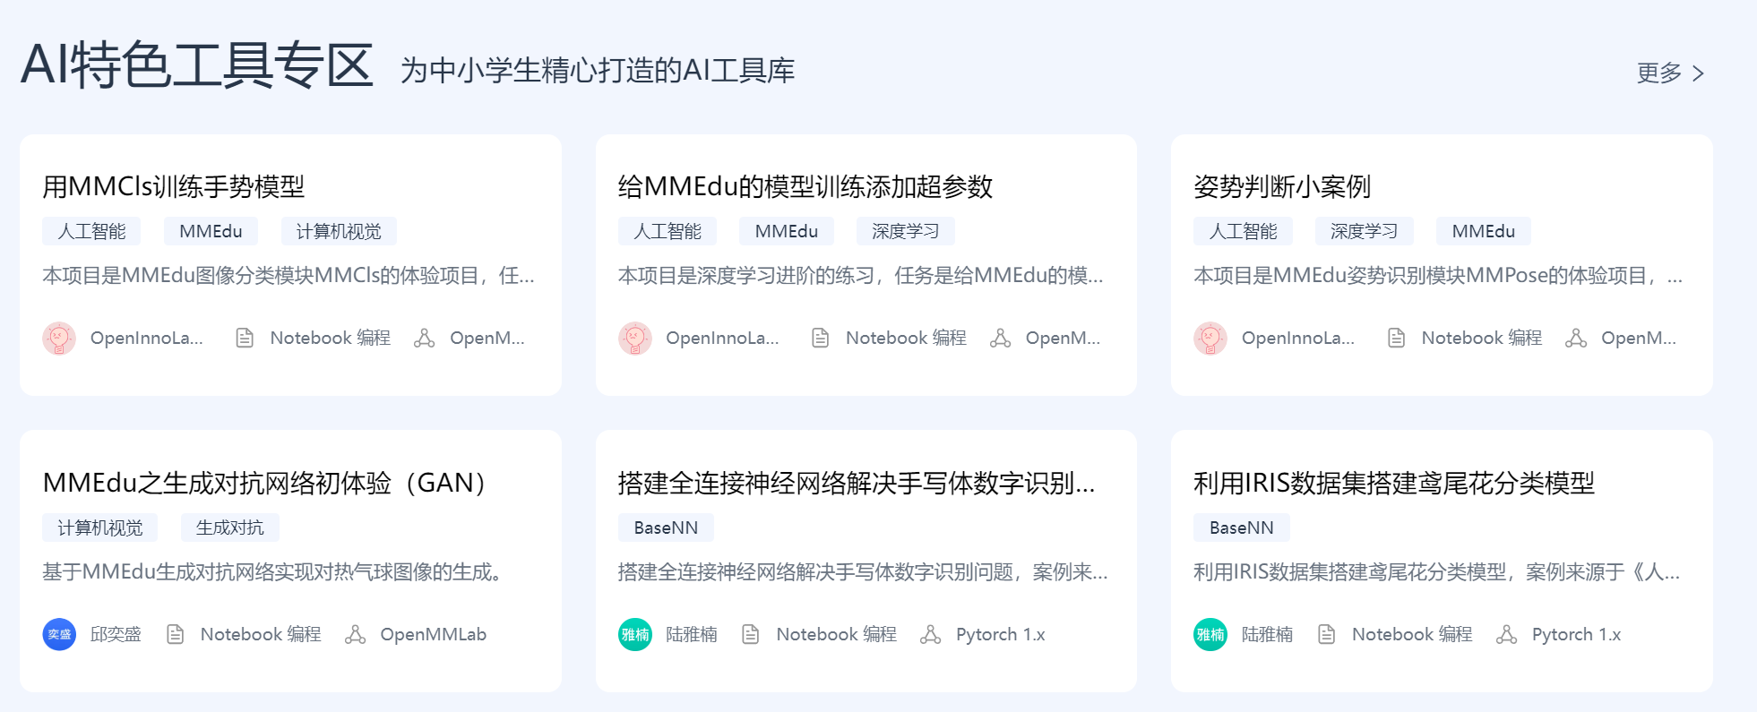
Task: Open MMEdu之生成对抗网络初体验 (GAN) title
Action: 266,483
